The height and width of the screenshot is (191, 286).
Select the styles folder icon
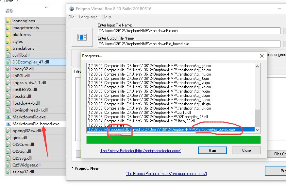[8, 42]
